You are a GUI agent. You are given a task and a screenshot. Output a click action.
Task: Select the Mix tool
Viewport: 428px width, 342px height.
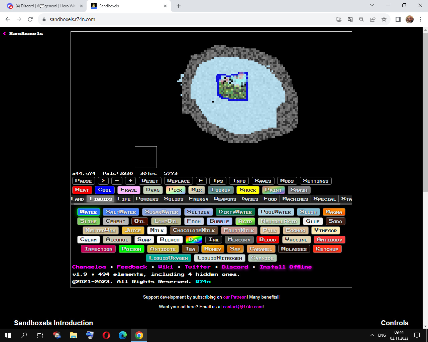click(196, 190)
